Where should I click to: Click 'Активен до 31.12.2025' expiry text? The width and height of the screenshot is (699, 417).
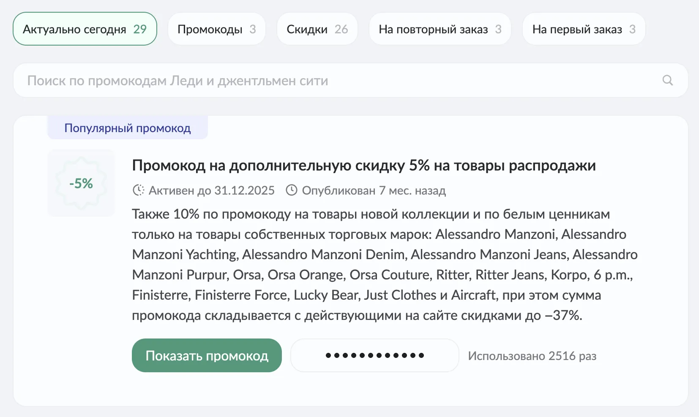[x=211, y=191]
